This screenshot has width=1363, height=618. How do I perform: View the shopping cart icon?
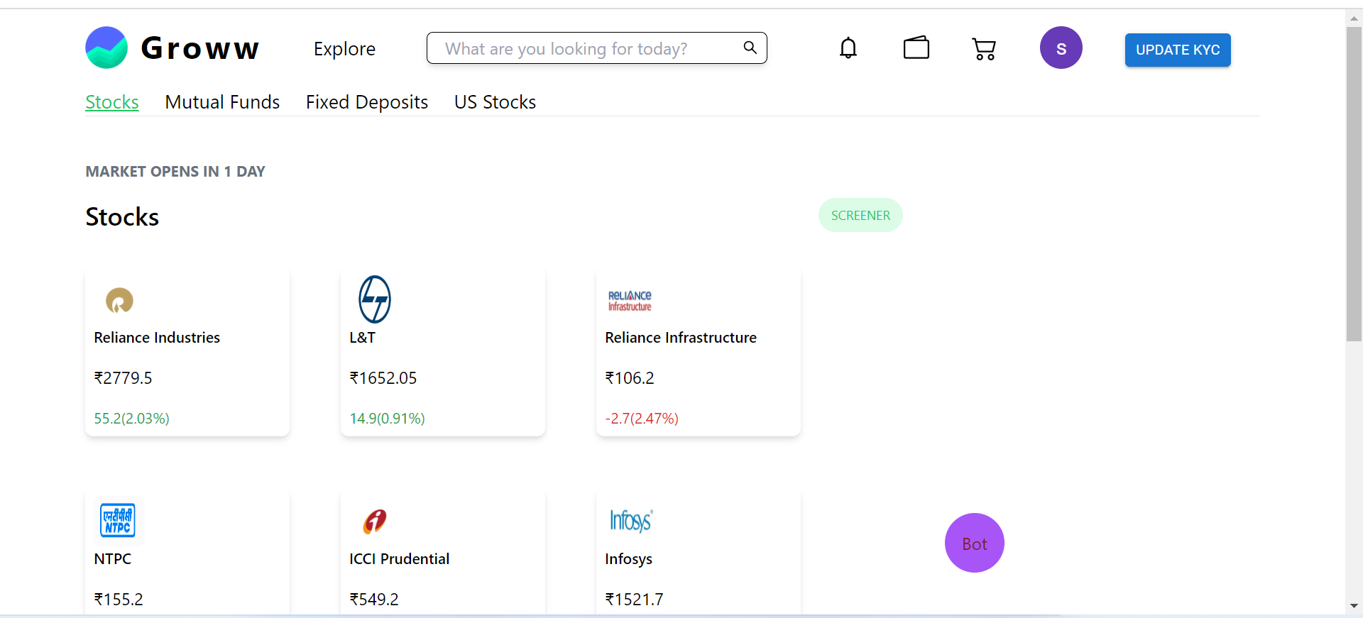tap(984, 48)
